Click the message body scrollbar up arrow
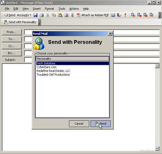Viewport: 162px width, 154px height. click(157, 66)
